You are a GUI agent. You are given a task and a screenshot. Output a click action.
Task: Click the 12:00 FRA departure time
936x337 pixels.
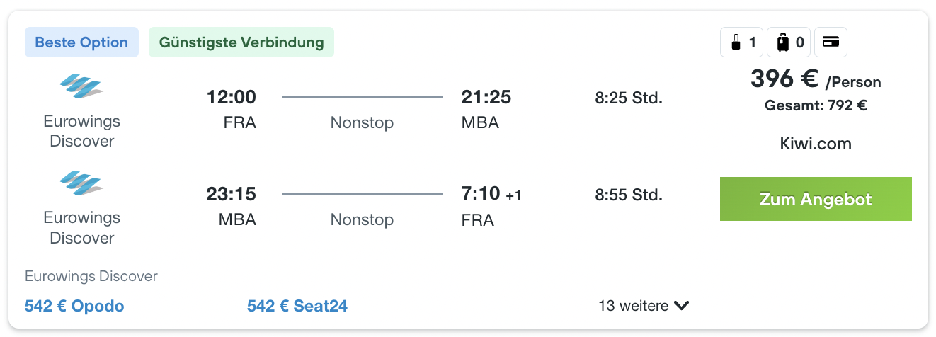click(232, 109)
